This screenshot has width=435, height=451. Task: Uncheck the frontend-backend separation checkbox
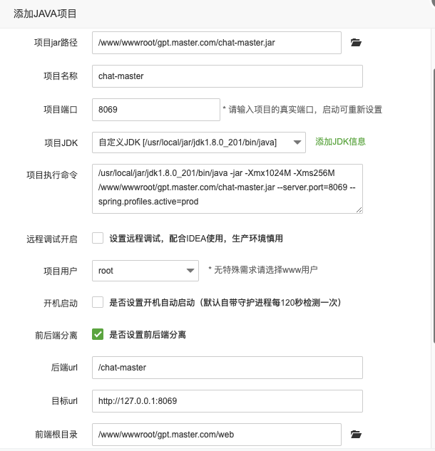[x=98, y=334]
